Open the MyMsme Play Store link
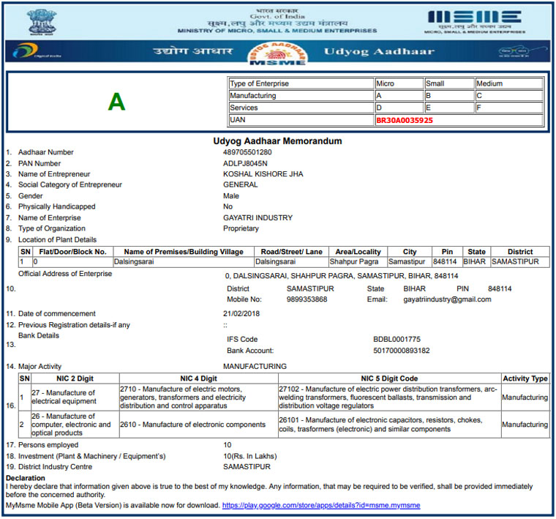The image size is (556, 519). [x=321, y=505]
